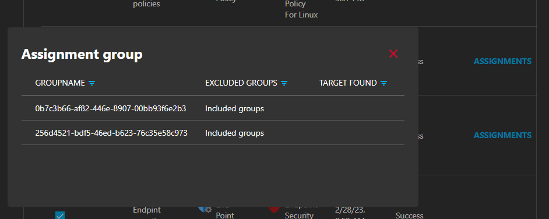Screen dimensions: 549x219
Task: Click the Success status in the bottom row
Action: pyautogui.click(x=409, y=216)
